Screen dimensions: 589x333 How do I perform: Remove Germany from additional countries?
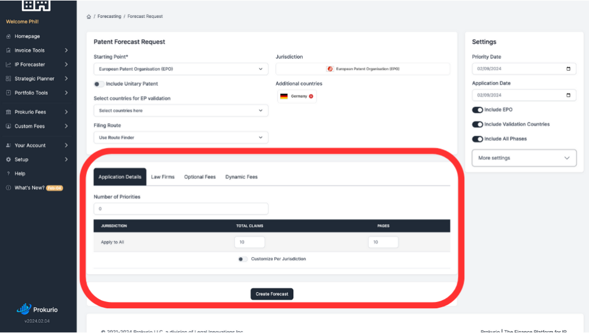point(311,96)
